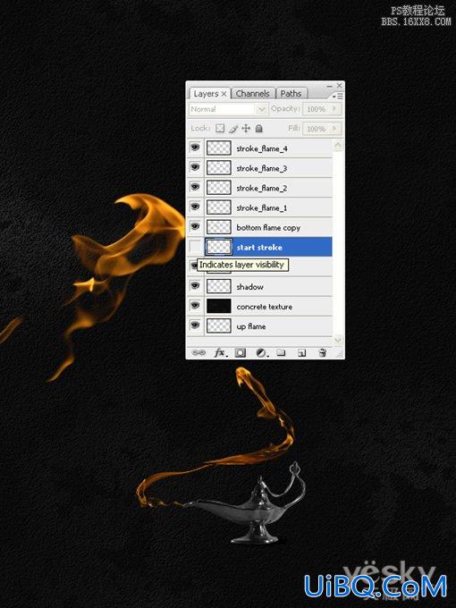This screenshot has height=608, width=456.
Task: Select the stroke_flame_3 layer name
Action: coord(262,168)
